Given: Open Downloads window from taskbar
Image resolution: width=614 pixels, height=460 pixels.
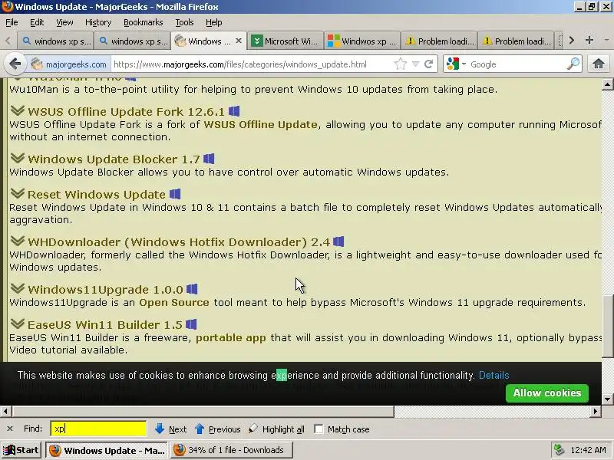Looking at the screenshot, I should coord(232,450).
